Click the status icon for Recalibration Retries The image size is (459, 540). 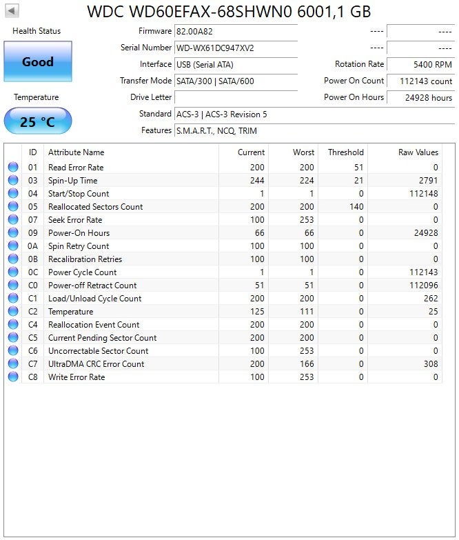tap(13, 259)
